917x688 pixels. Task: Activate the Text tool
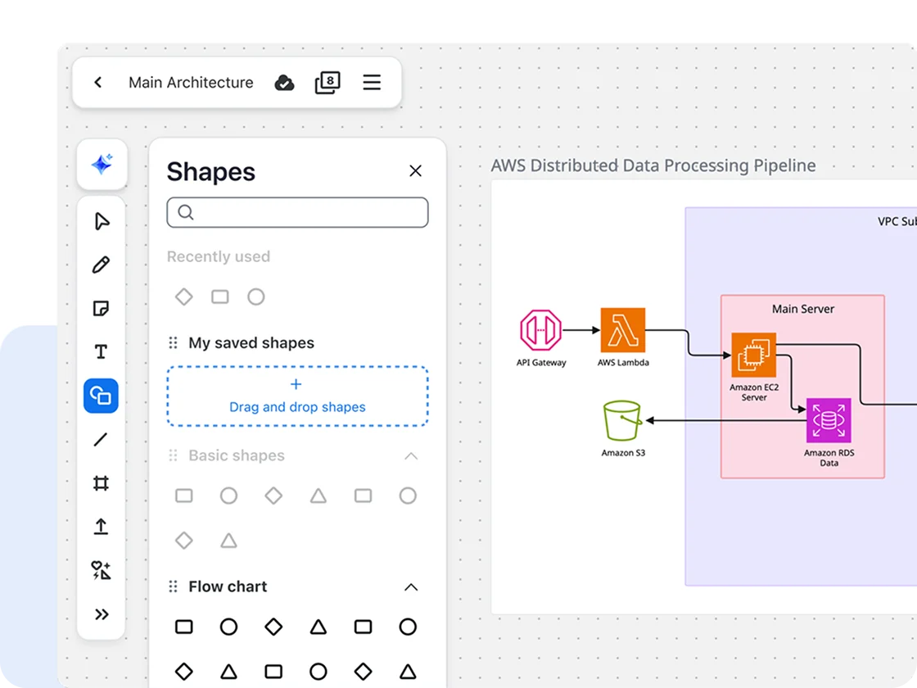[x=101, y=352]
